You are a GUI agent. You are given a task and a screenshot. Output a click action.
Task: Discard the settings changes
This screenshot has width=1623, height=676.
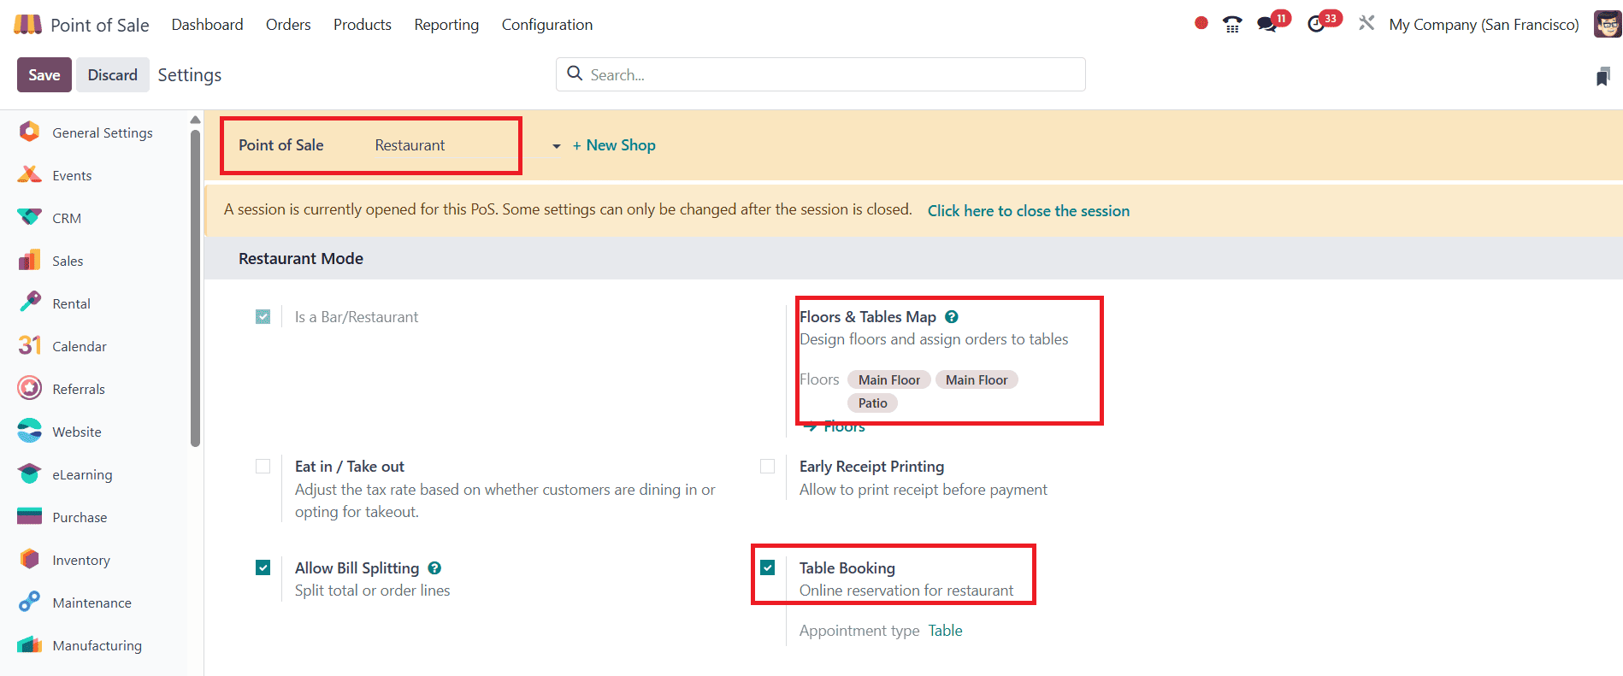coord(113,75)
